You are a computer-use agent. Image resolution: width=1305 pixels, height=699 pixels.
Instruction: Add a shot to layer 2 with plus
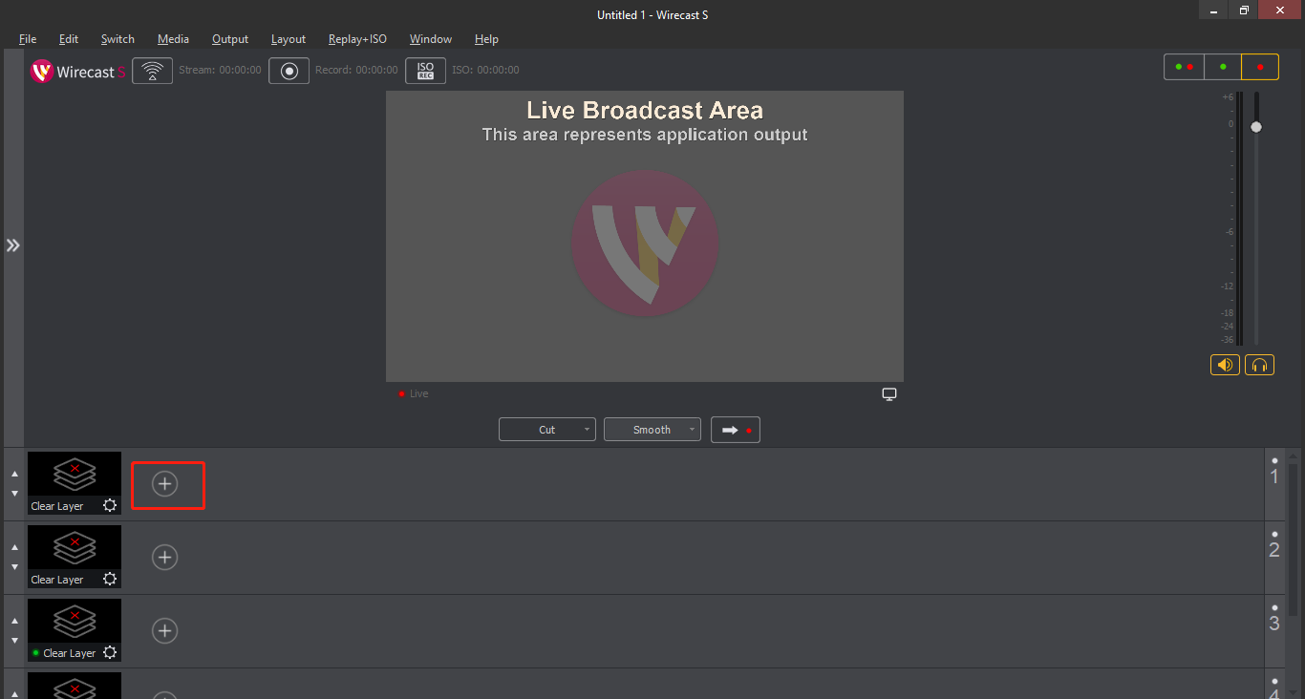click(x=165, y=558)
